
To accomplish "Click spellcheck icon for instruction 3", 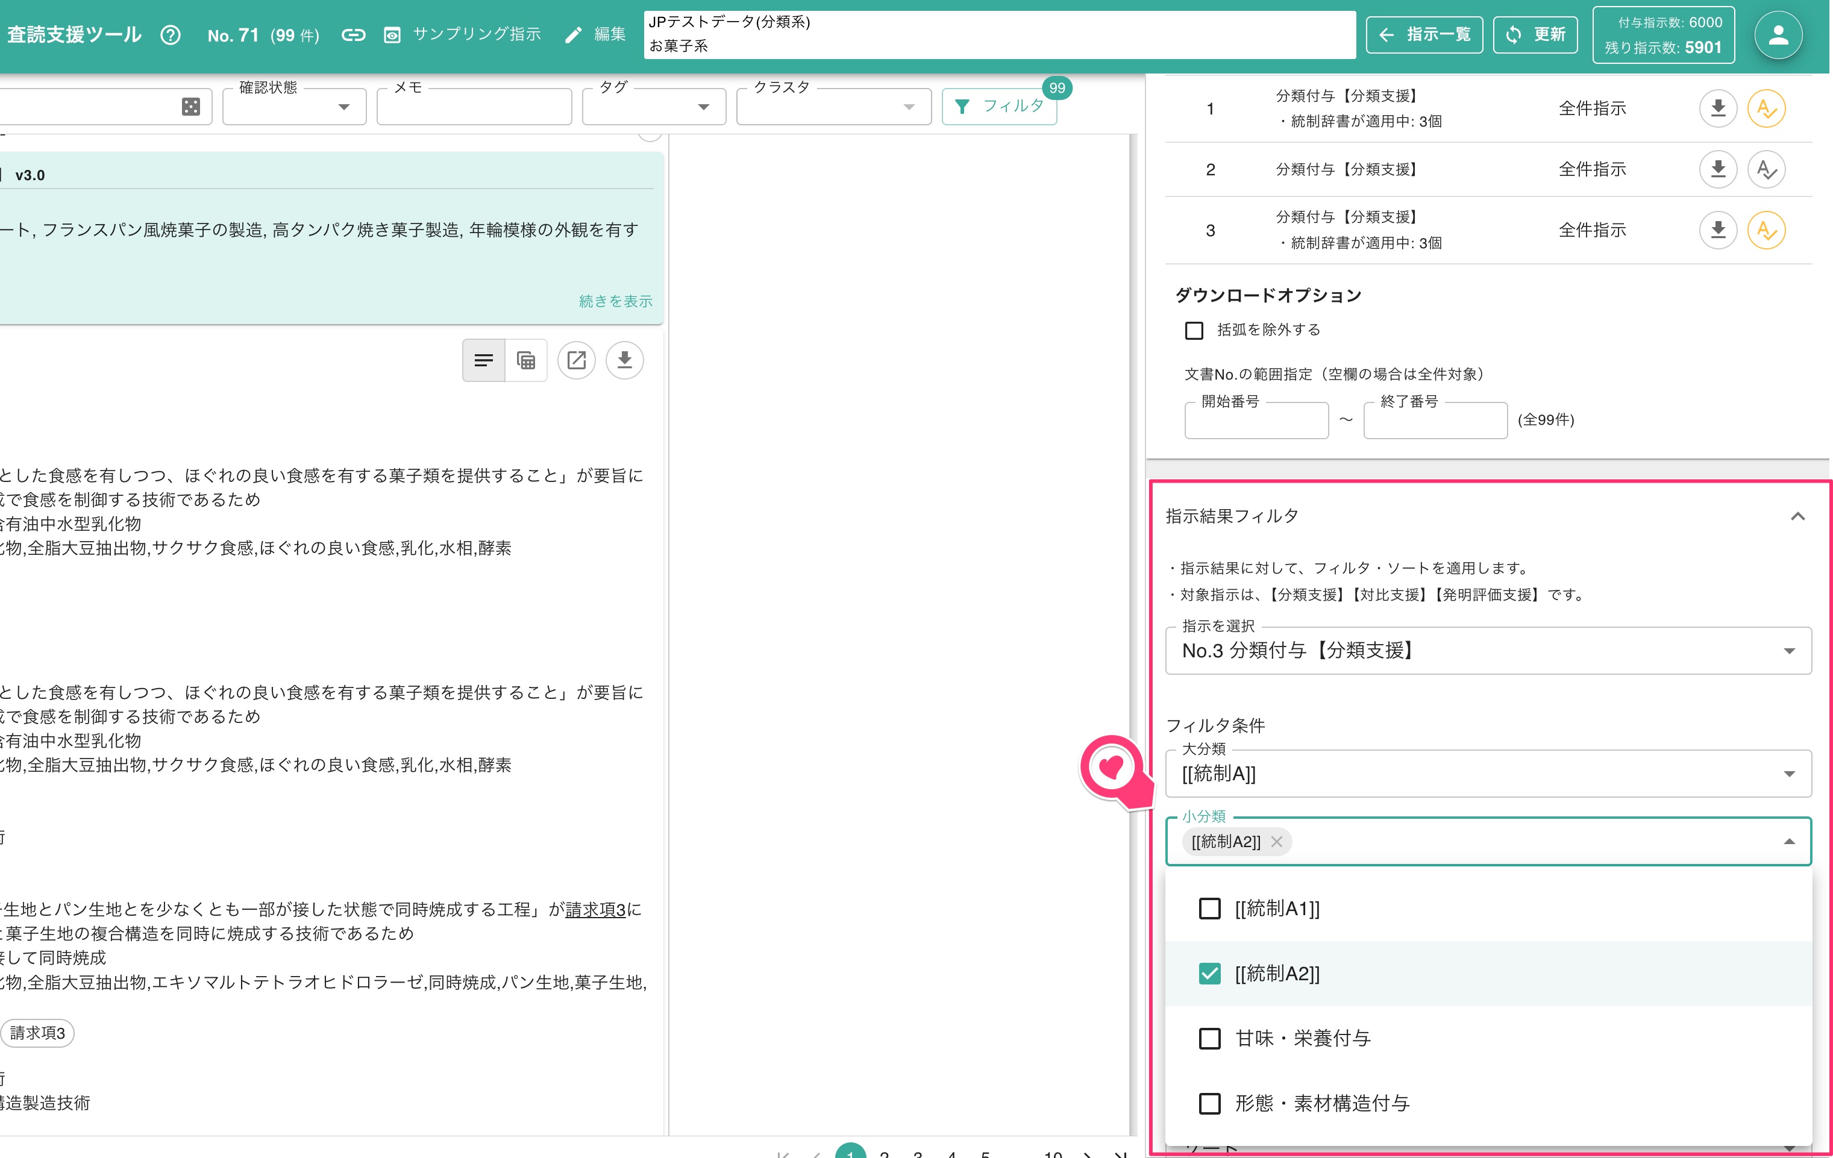I will (x=1766, y=230).
